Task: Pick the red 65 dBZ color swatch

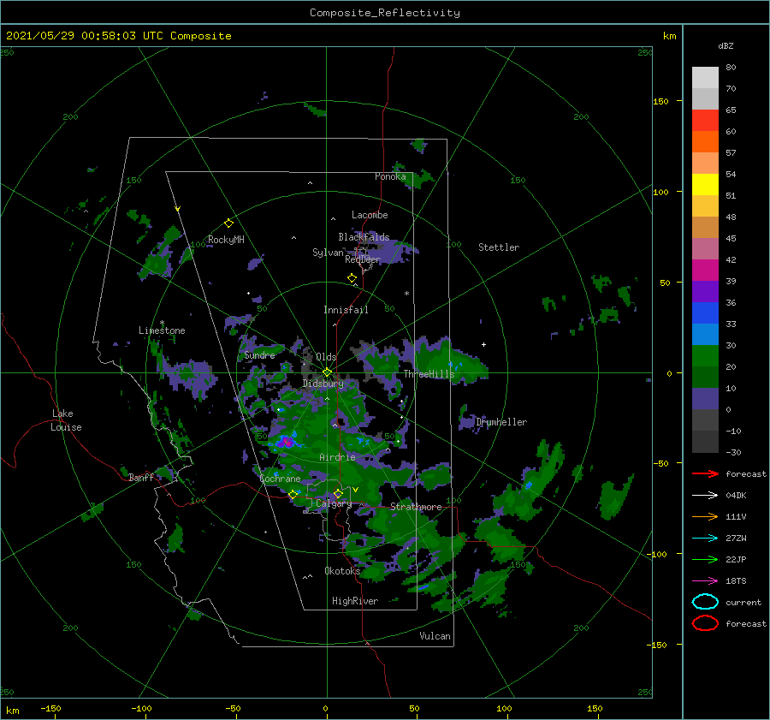Action: coord(705,120)
